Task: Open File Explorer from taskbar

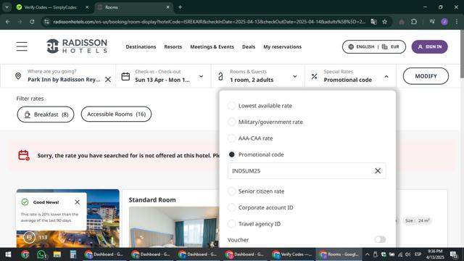Action: click(x=57, y=254)
